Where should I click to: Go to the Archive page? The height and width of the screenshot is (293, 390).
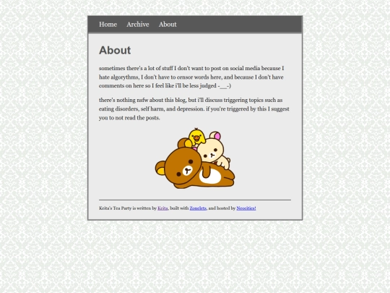[138, 25]
